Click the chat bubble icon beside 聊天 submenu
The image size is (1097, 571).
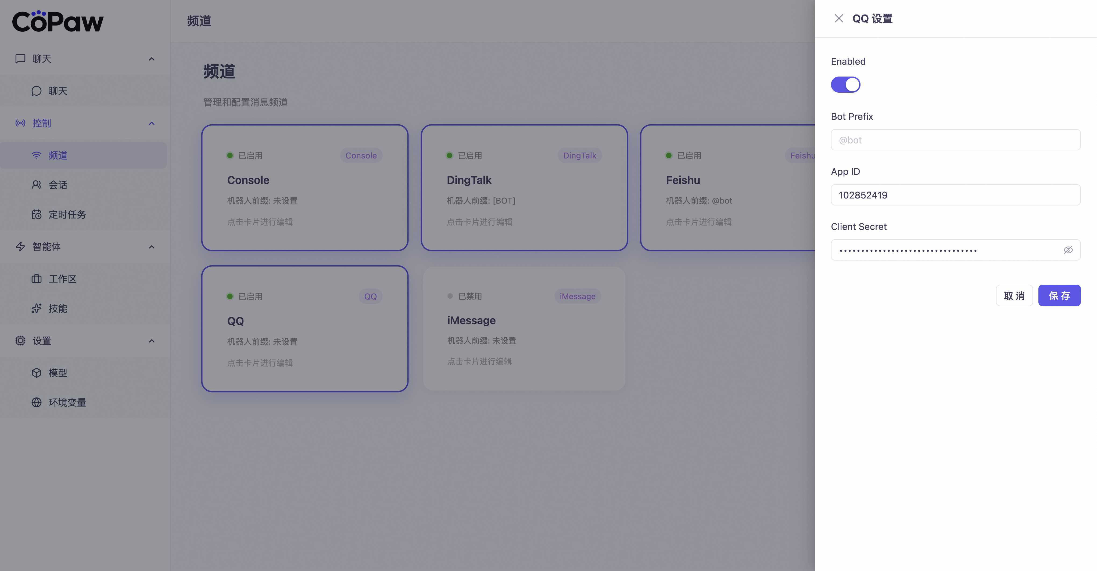pos(37,91)
